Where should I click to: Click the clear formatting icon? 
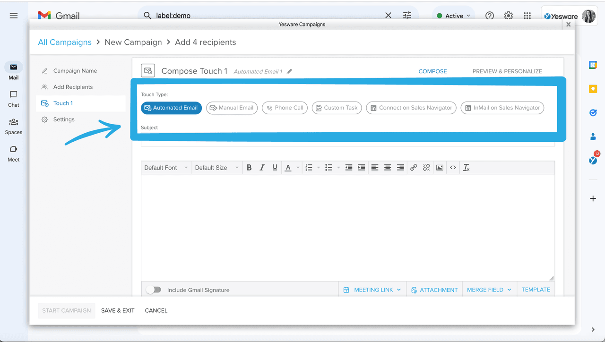(x=466, y=168)
